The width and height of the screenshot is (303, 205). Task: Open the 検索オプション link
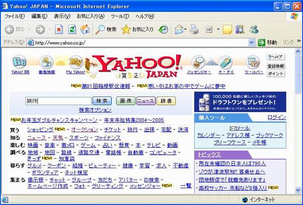(95, 110)
